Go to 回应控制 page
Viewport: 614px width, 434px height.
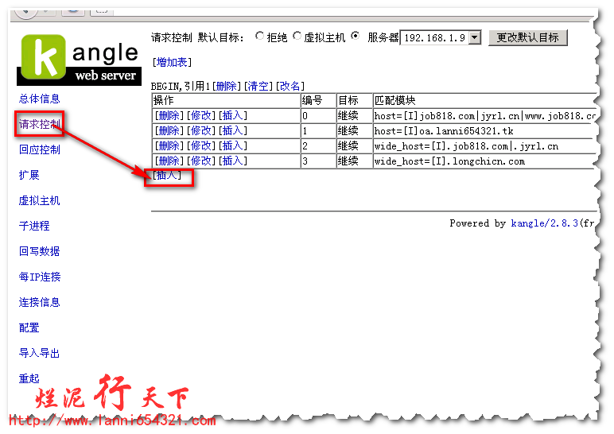(39, 149)
